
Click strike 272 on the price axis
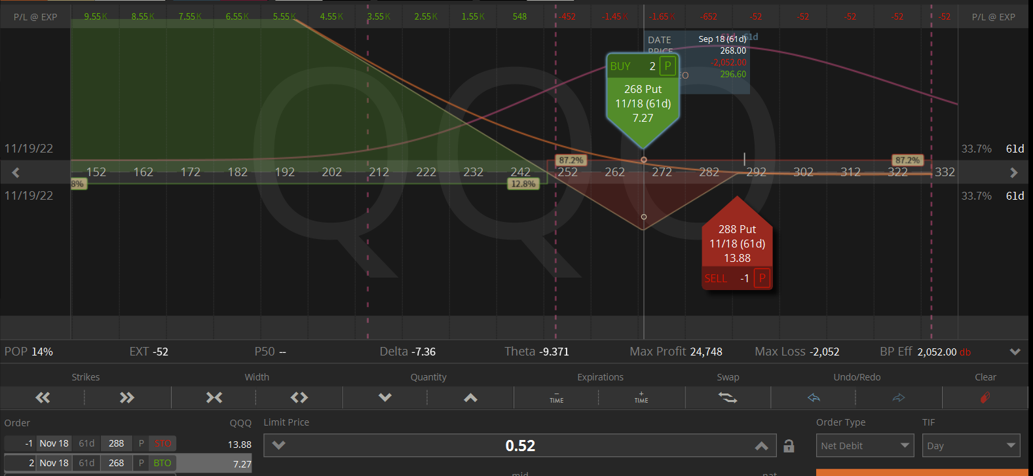(662, 172)
